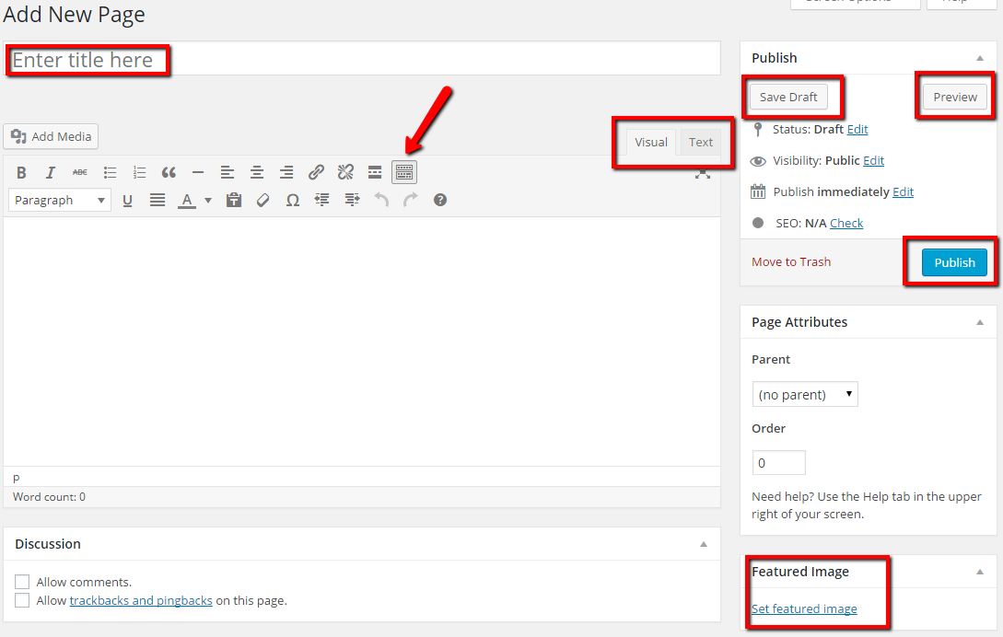Click the Order number field
1003x637 pixels.
779,462
